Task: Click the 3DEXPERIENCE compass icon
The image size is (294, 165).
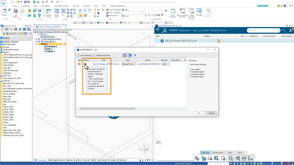Action: pos(158,30)
